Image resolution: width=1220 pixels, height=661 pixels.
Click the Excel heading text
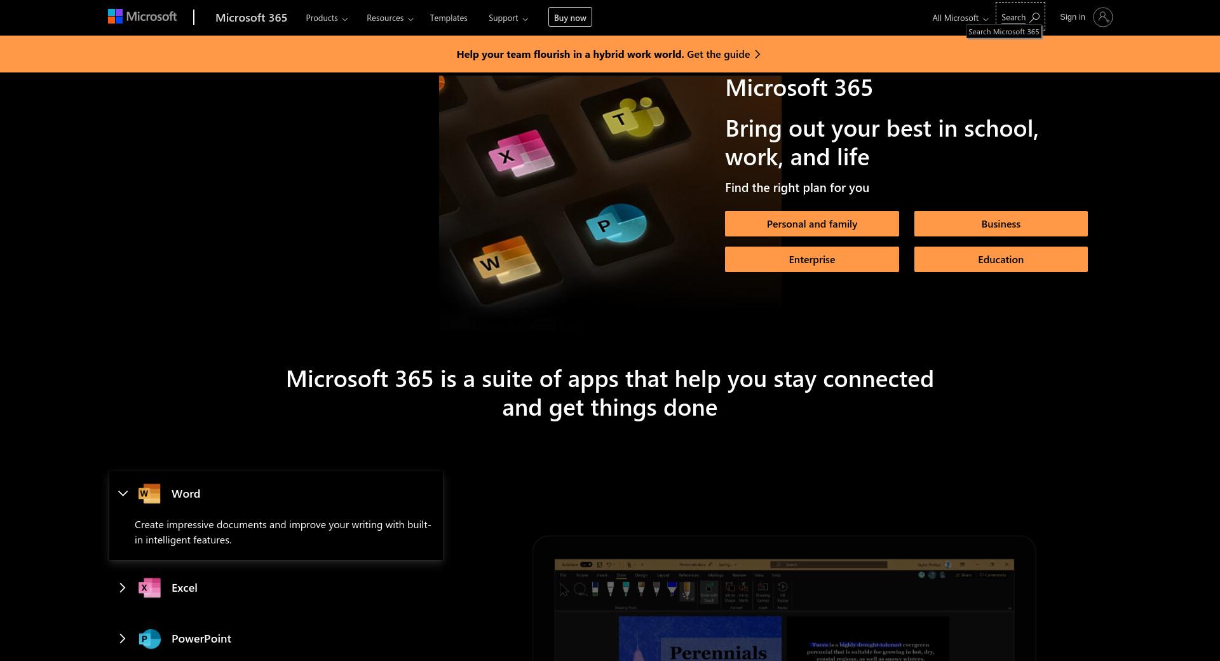pyautogui.click(x=184, y=588)
